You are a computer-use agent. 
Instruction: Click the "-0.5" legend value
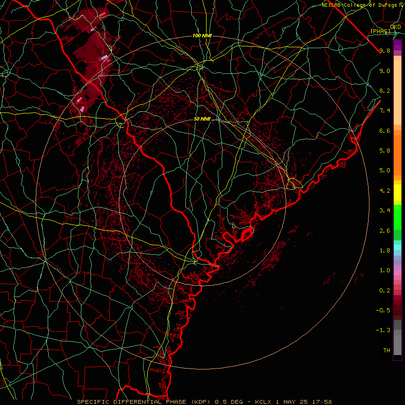pos(383,310)
